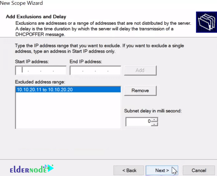The height and width of the screenshot is (176, 217).
Task: Click third octet of Start IP address
Action: 47,70
